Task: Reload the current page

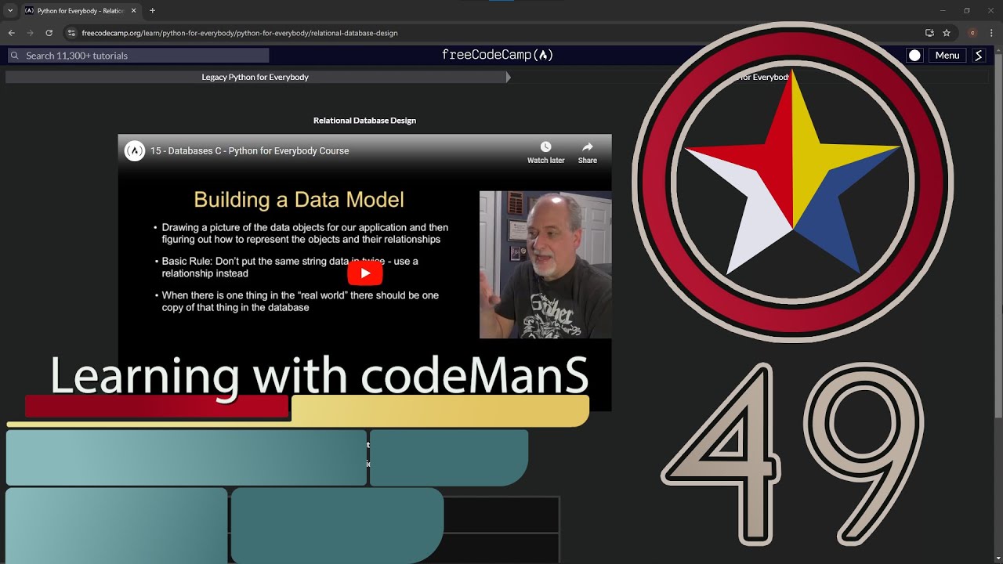Action: tap(49, 33)
